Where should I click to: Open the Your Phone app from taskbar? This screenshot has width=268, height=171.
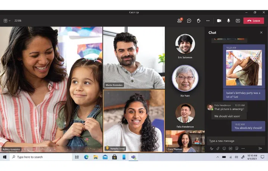[124, 157]
